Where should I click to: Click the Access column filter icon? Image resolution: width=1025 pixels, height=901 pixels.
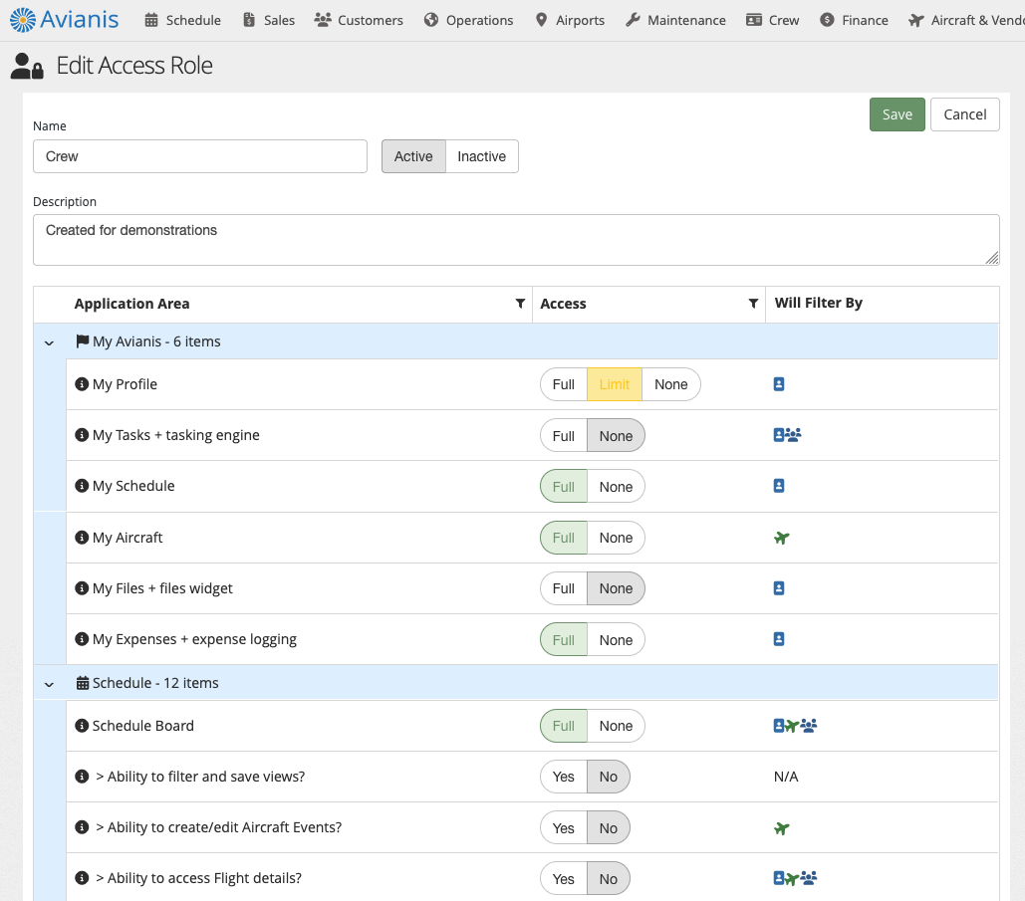[x=754, y=304]
